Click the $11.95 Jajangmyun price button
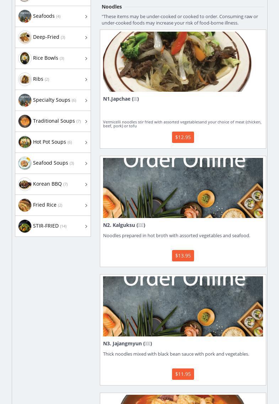 tap(183, 374)
